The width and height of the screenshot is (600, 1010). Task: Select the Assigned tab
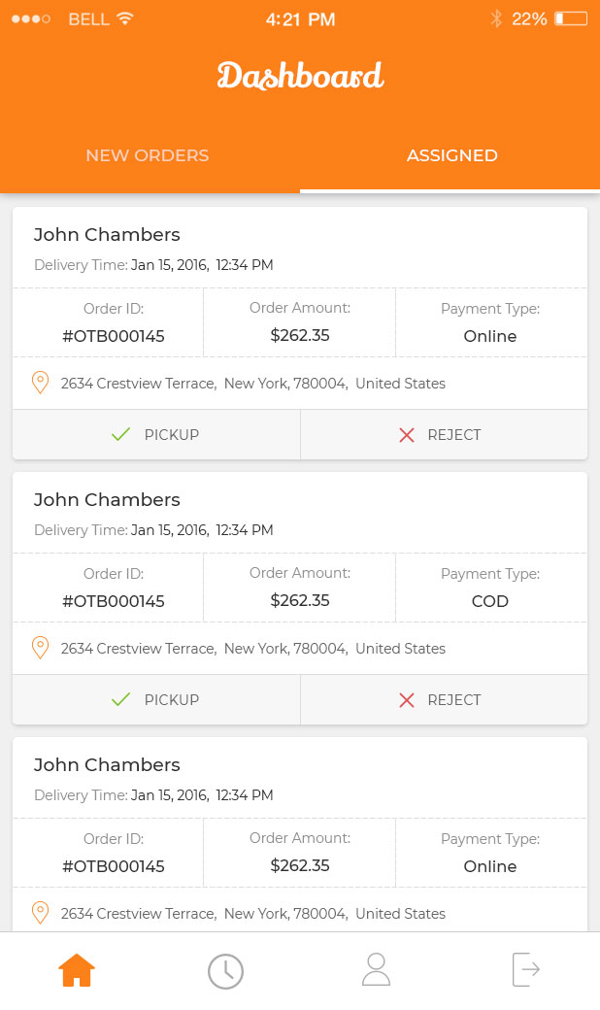451,155
